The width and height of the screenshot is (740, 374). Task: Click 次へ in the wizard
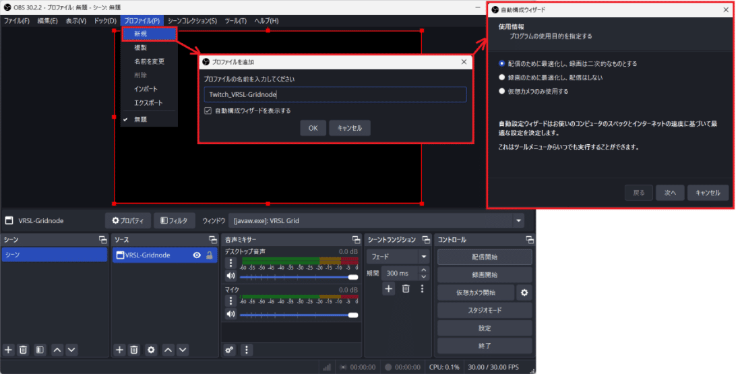670,193
